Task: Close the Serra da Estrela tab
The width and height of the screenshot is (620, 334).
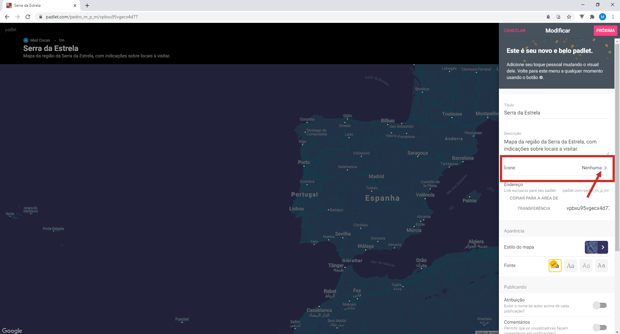Action: click(x=75, y=5)
